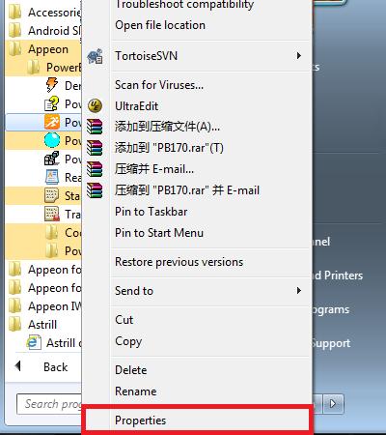The width and height of the screenshot is (386, 435).
Task: Click the WinRAR icon beside 压缩并 E-mail
Action: coord(95,169)
